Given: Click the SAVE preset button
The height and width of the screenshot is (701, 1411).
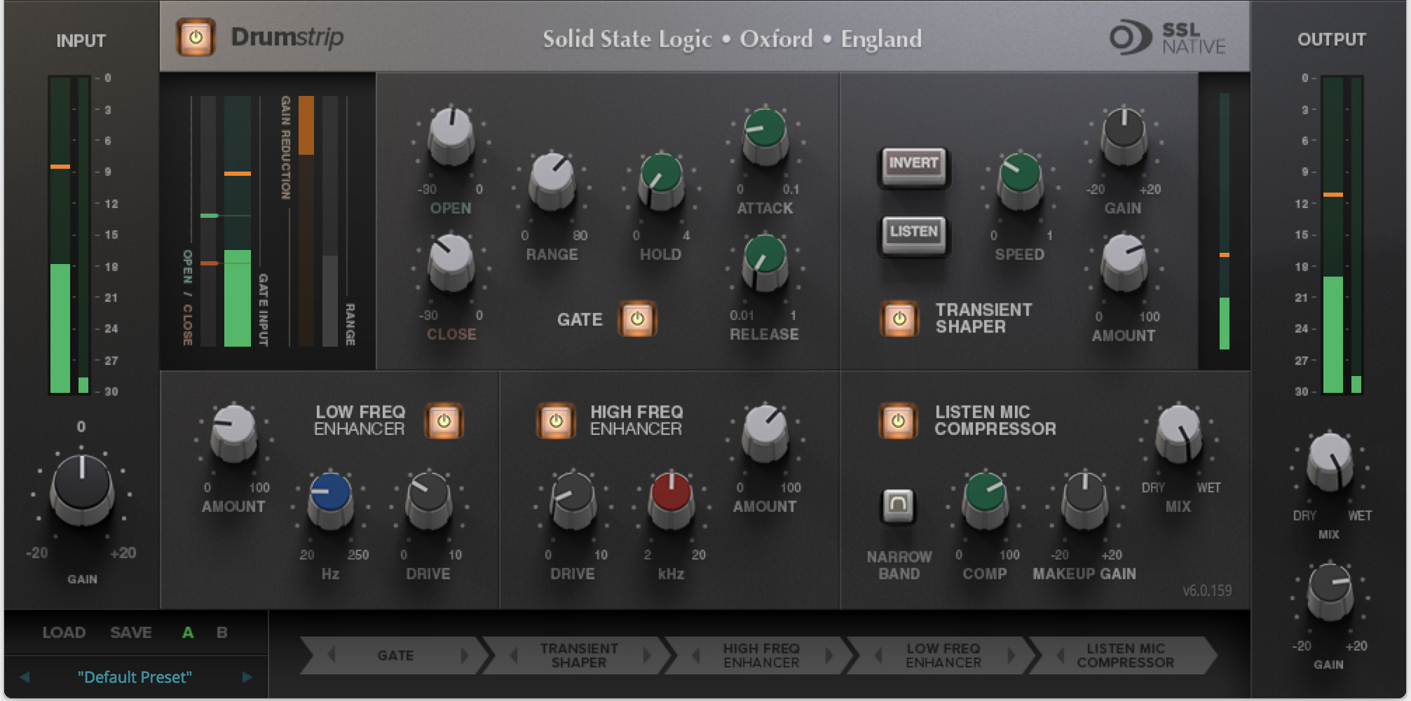Looking at the screenshot, I should point(131,633).
